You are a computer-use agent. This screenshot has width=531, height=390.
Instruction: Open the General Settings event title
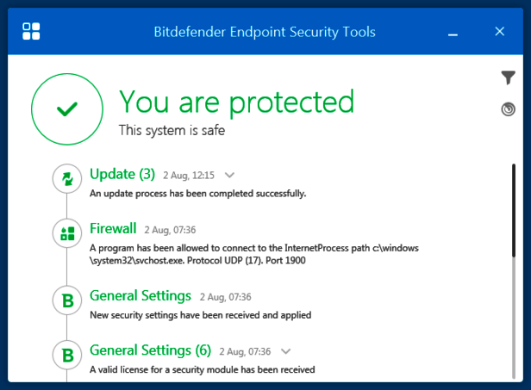click(x=141, y=296)
